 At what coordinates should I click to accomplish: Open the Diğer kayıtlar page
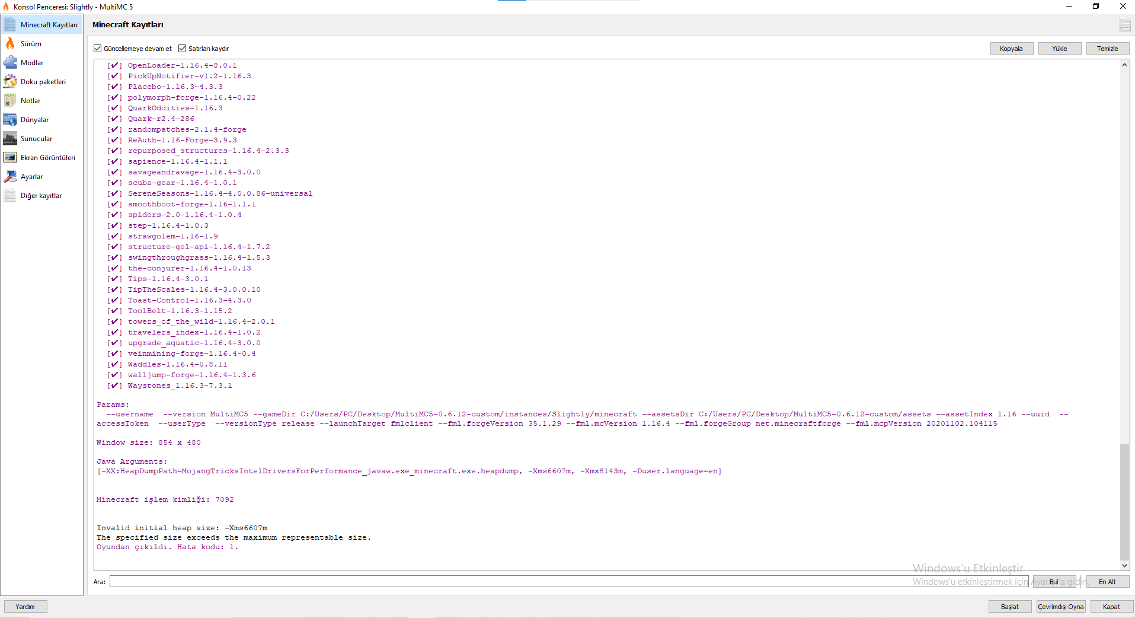pos(41,196)
